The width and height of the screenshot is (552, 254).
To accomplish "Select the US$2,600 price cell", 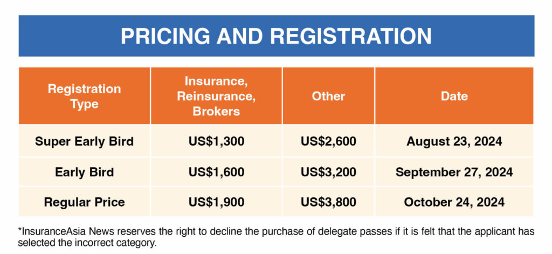I will 328,142.
